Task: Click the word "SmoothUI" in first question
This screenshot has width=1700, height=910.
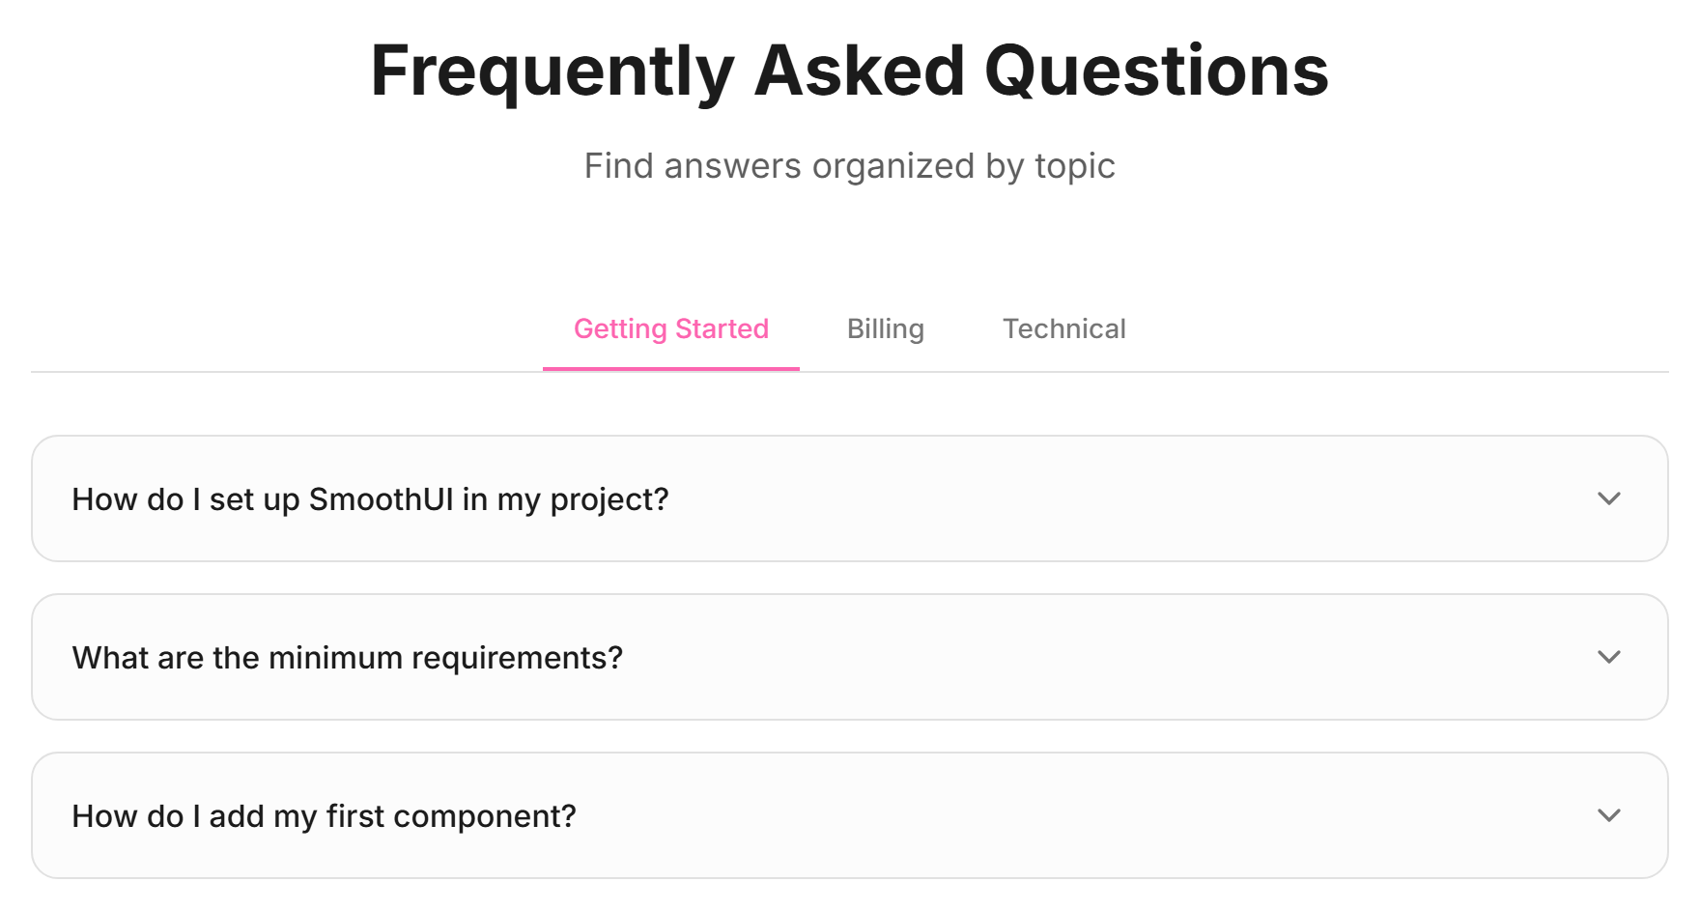Action: [381, 498]
